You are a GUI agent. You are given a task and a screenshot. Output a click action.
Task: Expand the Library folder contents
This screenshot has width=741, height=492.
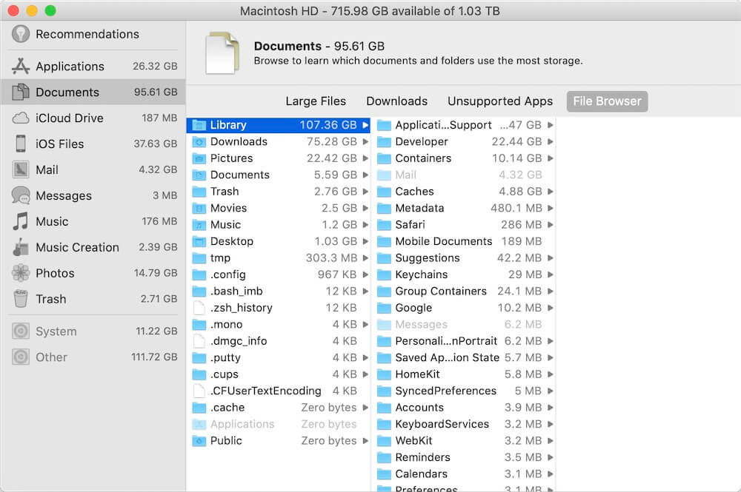[x=365, y=125]
